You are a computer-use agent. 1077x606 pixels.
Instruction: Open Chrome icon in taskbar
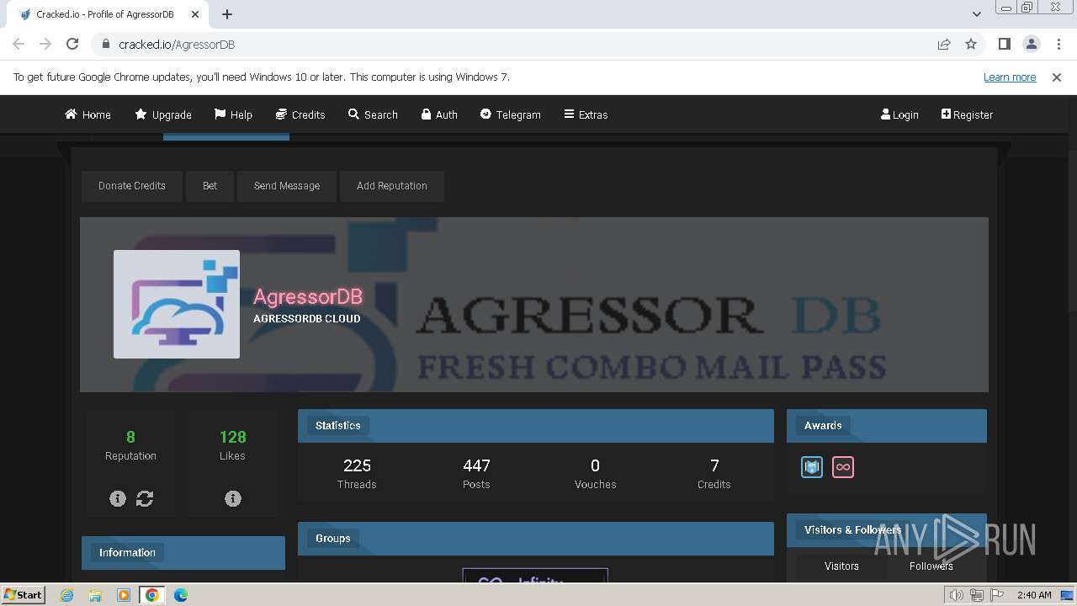pyautogui.click(x=152, y=595)
